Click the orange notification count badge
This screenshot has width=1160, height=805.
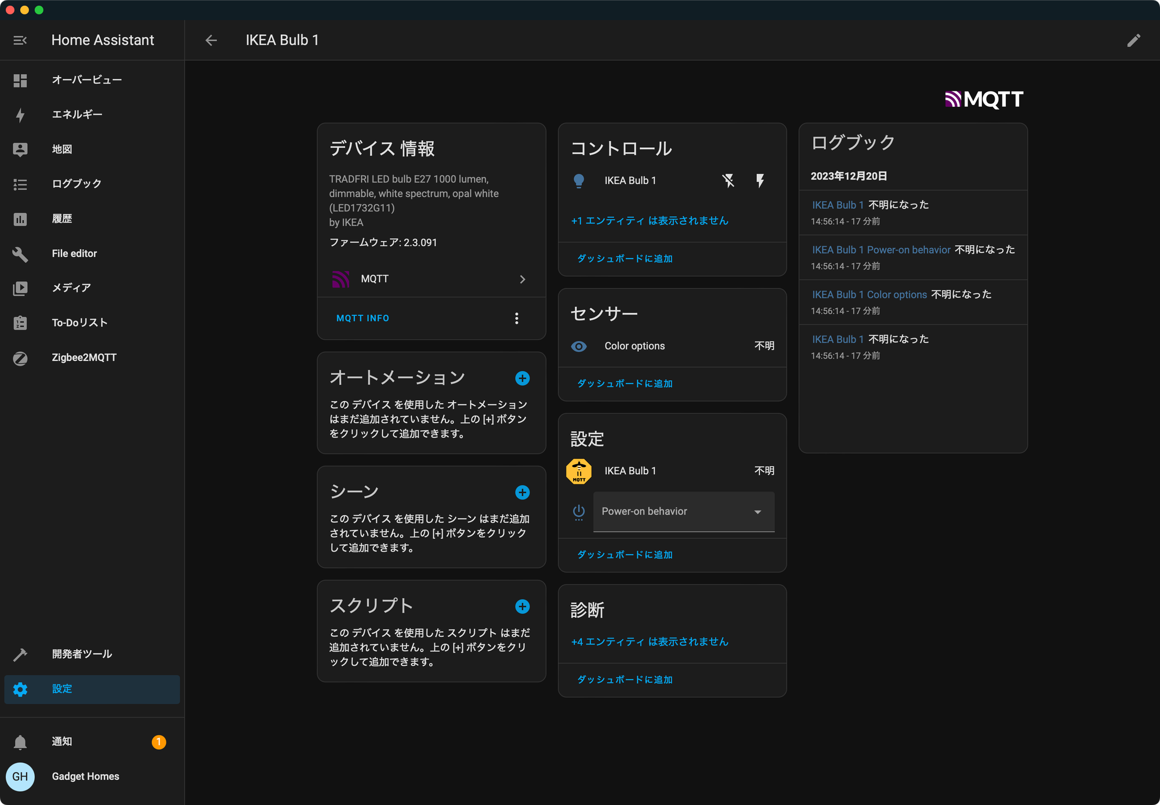point(159,742)
